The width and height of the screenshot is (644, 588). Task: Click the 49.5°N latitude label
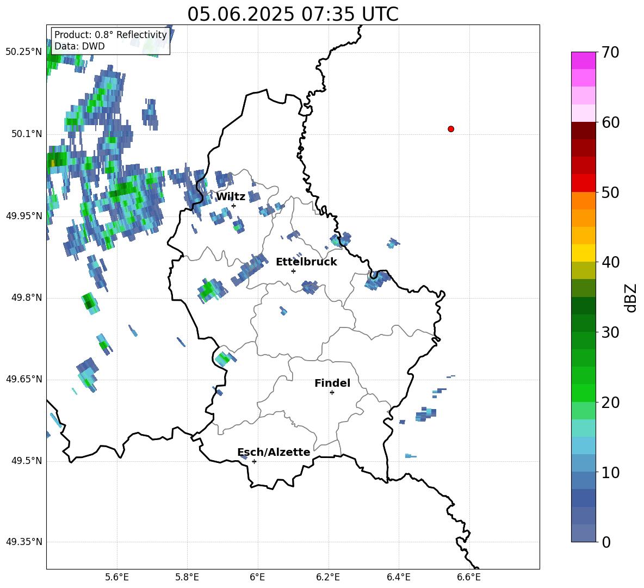coord(27,461)
